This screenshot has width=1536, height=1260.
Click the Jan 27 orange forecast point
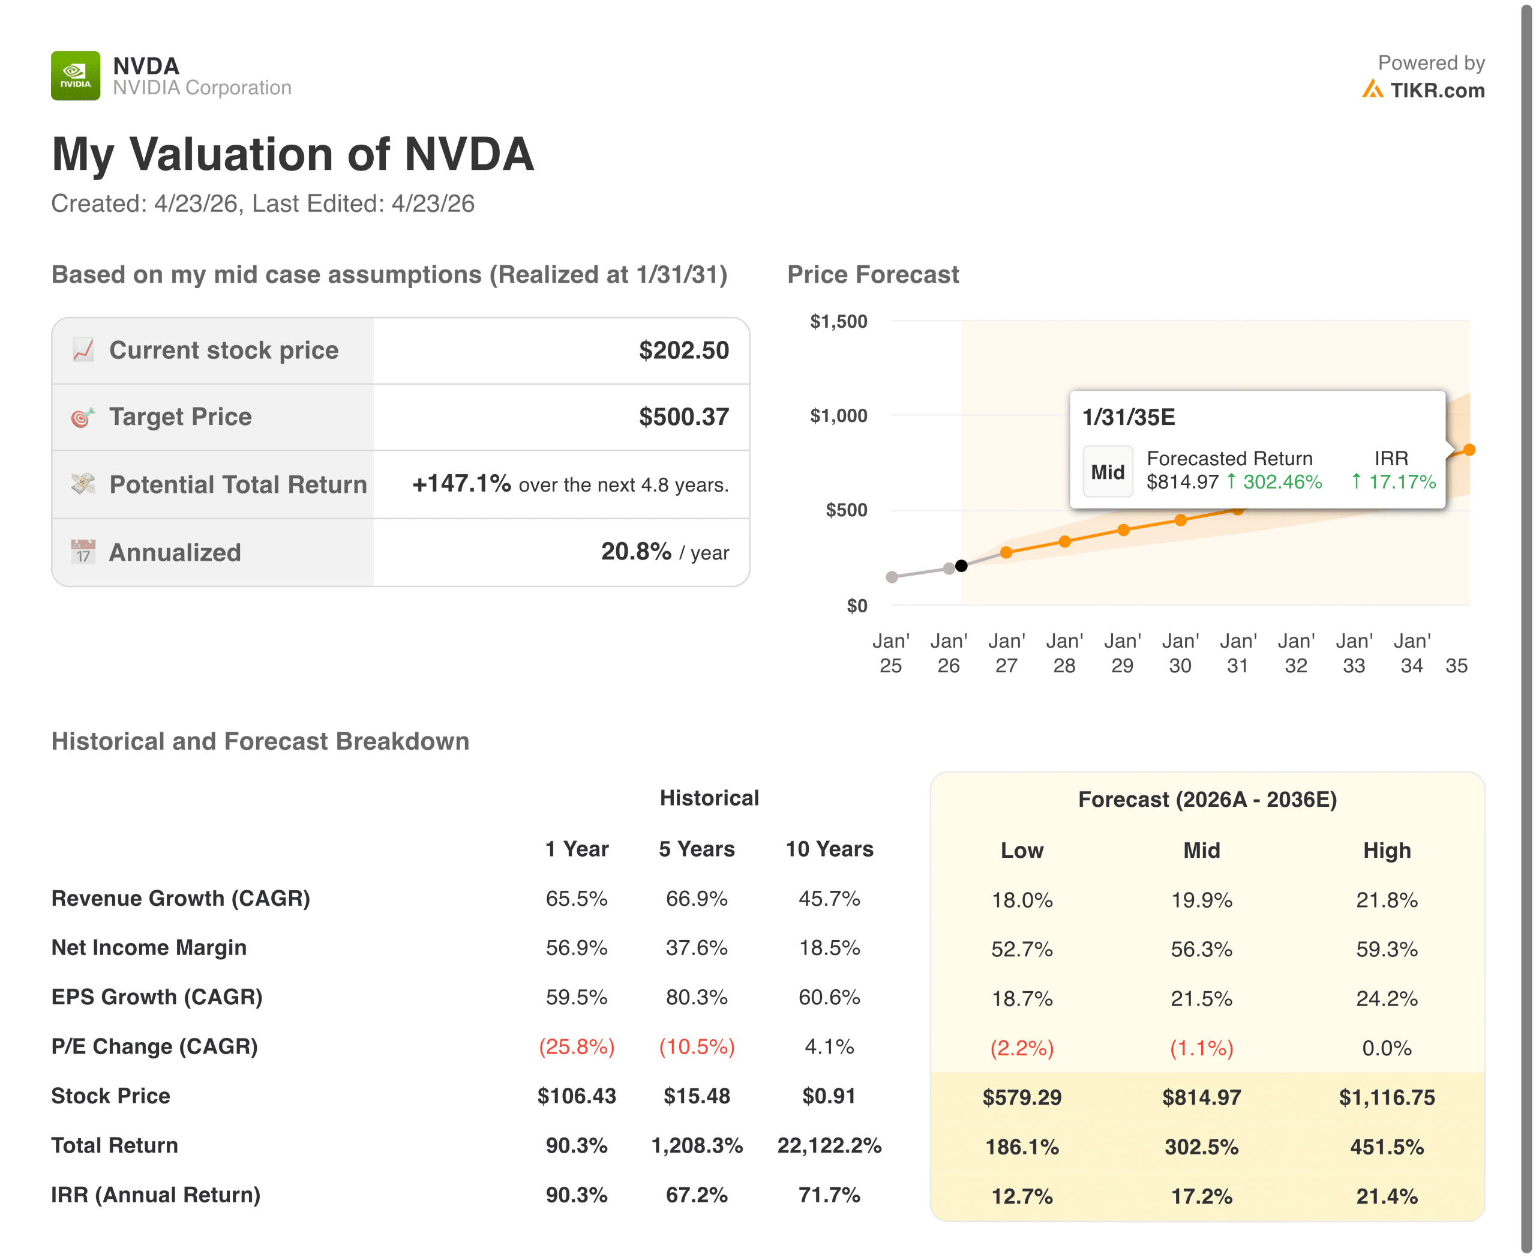coord(1006,552)
